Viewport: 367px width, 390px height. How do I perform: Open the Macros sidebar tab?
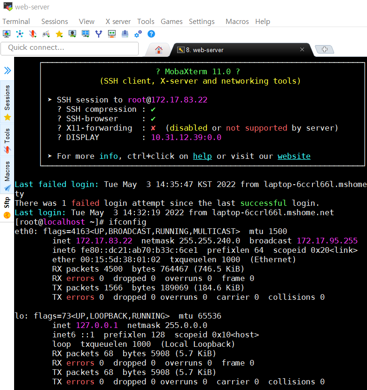click(7, 175)
